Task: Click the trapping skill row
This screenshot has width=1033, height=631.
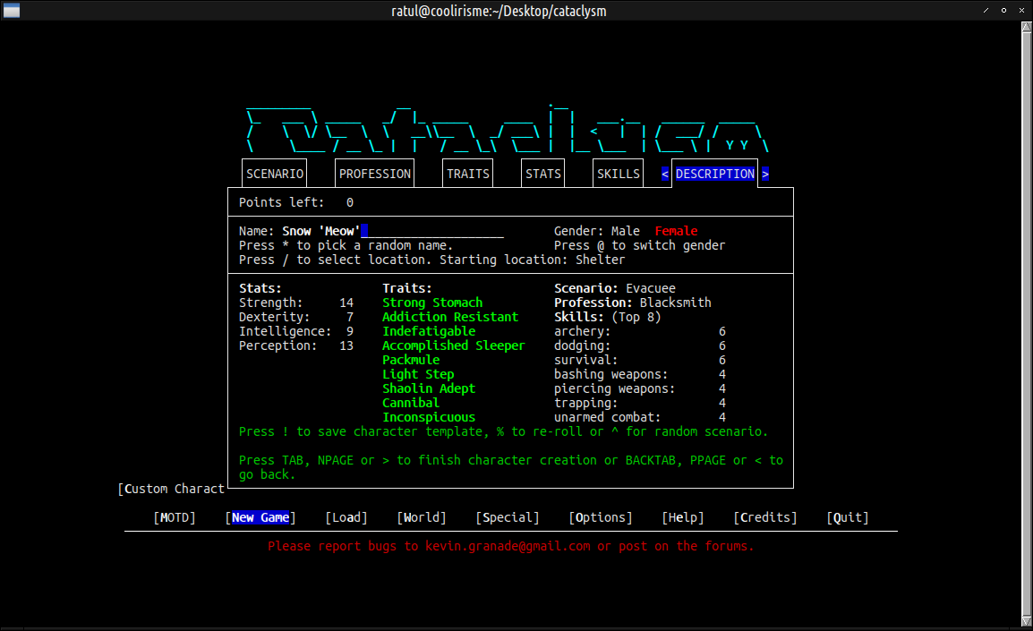Action: click(640, 403)
